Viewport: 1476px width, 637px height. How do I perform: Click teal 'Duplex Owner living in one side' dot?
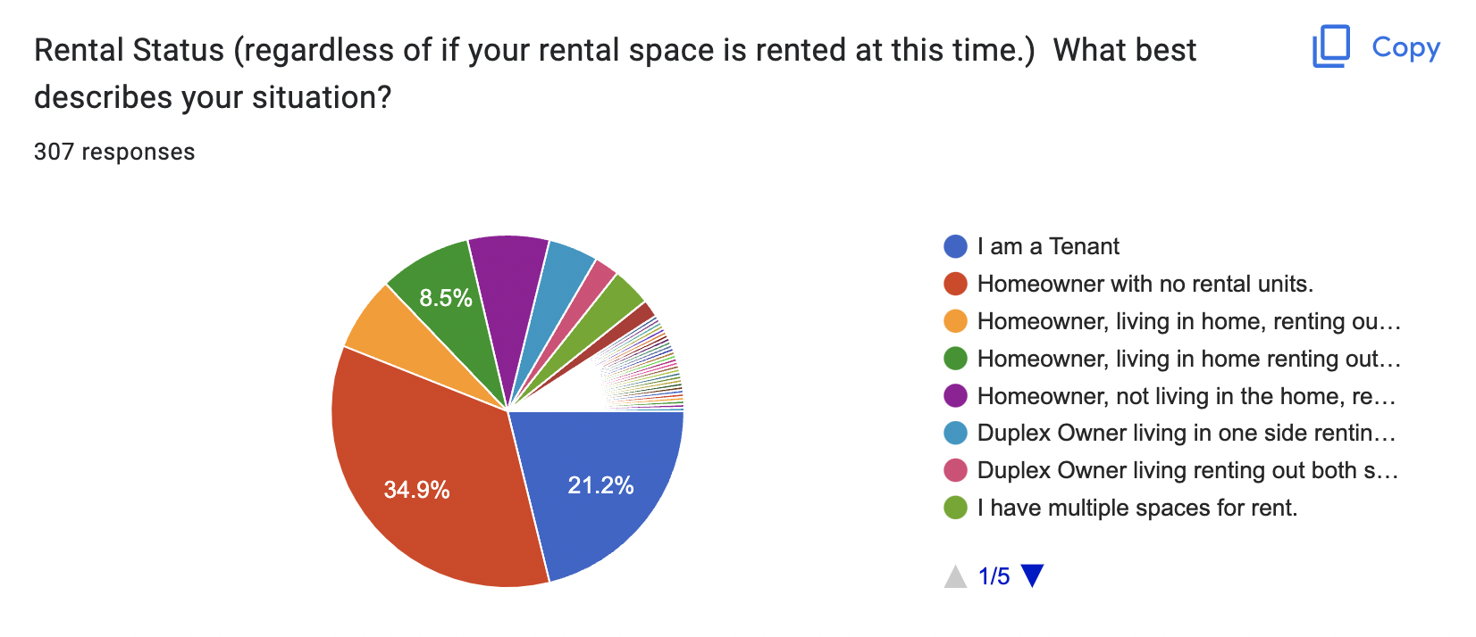click(955, 433)
